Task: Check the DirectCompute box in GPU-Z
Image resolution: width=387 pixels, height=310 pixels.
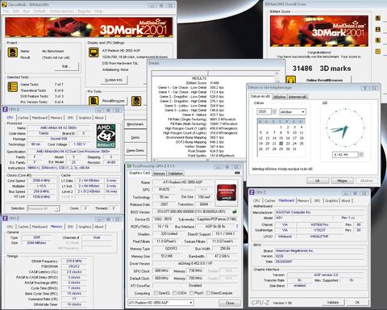Action: pyautogui.click(x=208, y=293)
